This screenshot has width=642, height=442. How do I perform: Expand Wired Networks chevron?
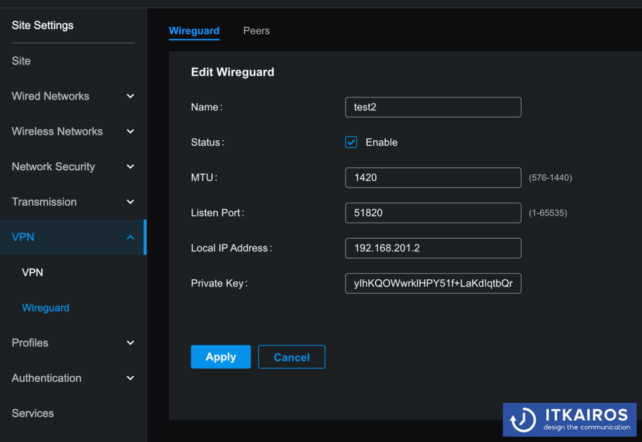pos(130,96)
